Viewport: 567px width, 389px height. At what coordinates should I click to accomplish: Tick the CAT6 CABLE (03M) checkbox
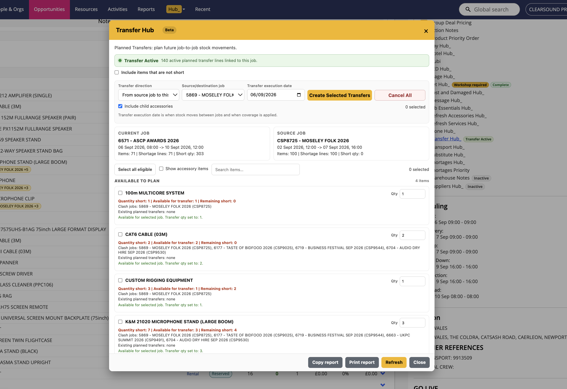120,234
